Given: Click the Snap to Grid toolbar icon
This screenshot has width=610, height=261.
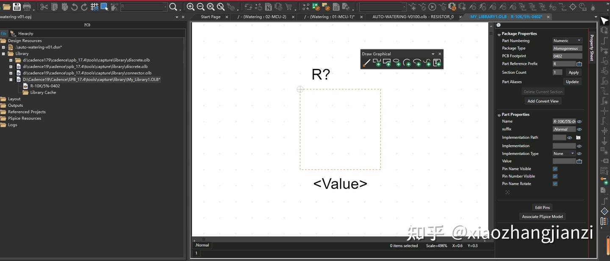Looking at the screenshot, I should pyautogui.click(x=94, y=6).
